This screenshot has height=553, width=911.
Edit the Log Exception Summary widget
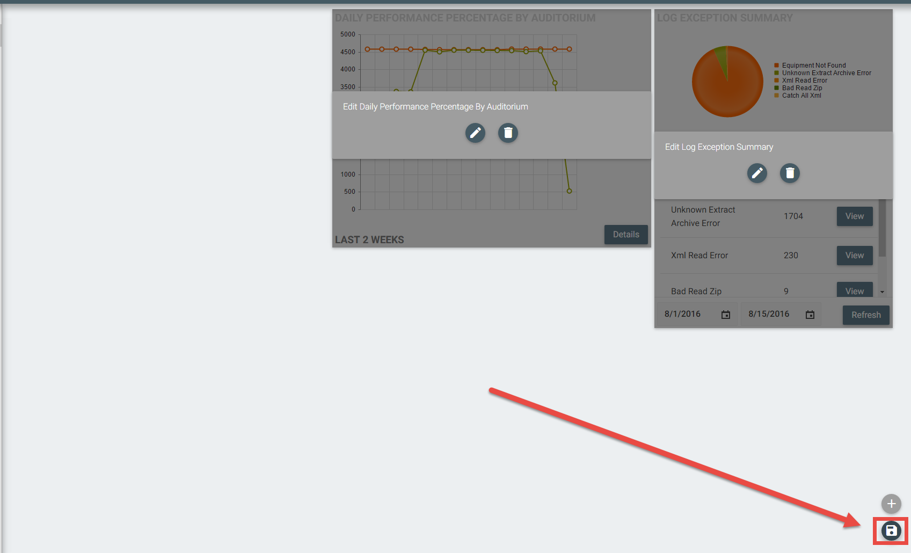pyautogui.click(x=757, y=173)
